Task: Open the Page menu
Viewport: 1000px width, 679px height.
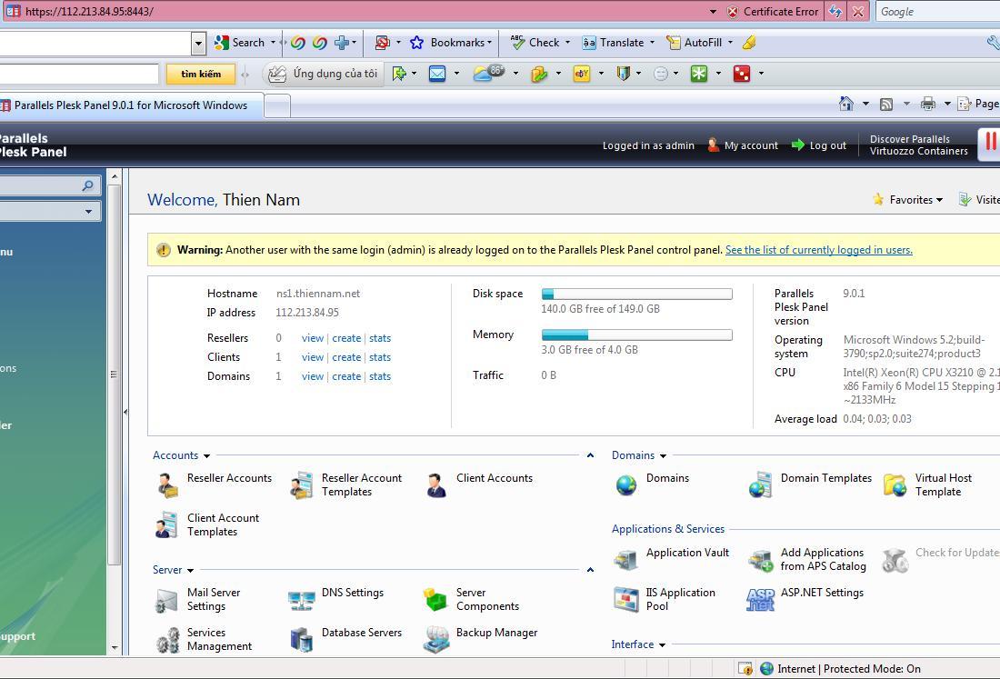Action: click(x=977, y=104)
